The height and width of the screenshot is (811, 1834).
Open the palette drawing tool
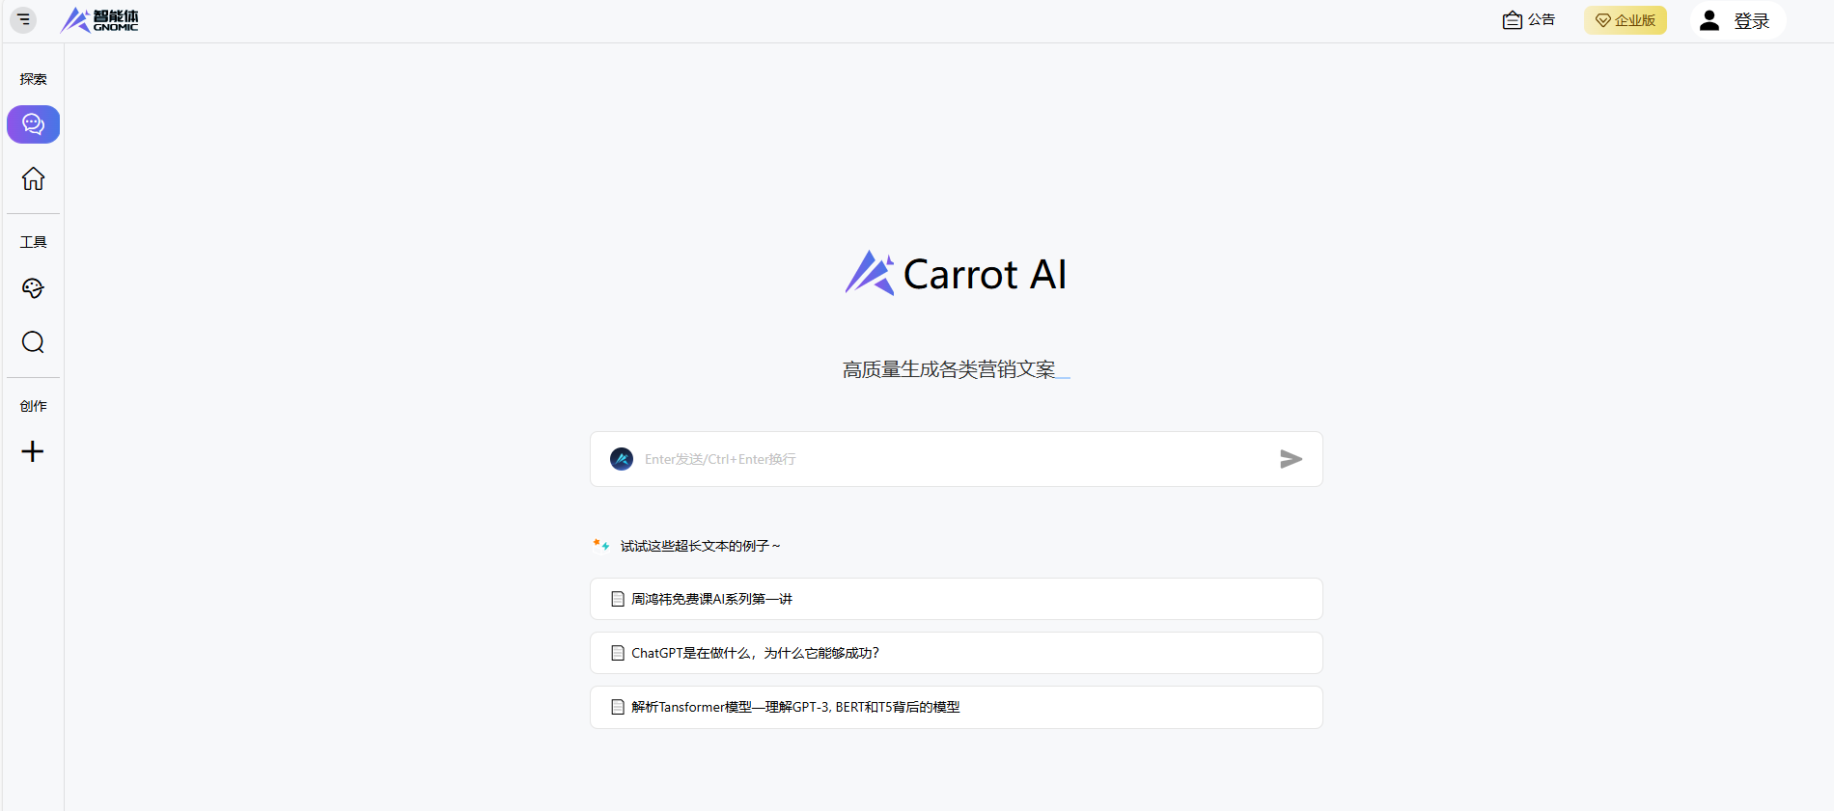click(34, 288)
